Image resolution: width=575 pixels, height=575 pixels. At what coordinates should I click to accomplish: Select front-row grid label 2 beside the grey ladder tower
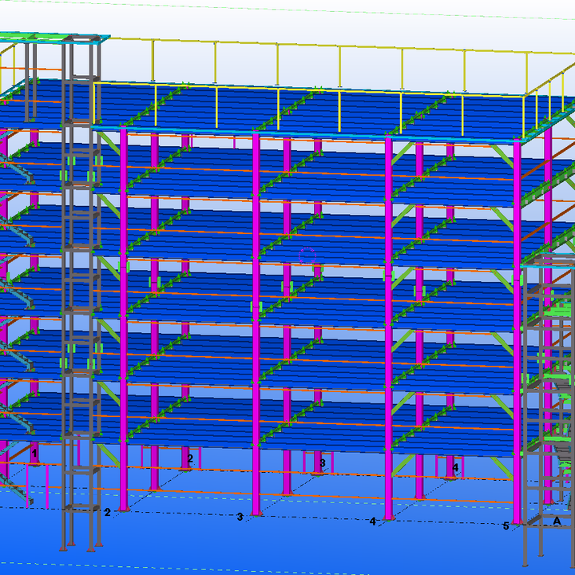[107, 512]
